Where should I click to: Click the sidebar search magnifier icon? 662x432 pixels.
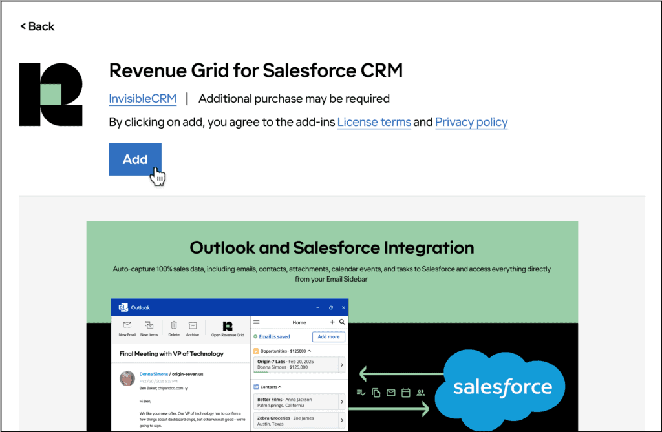(342, 322)
